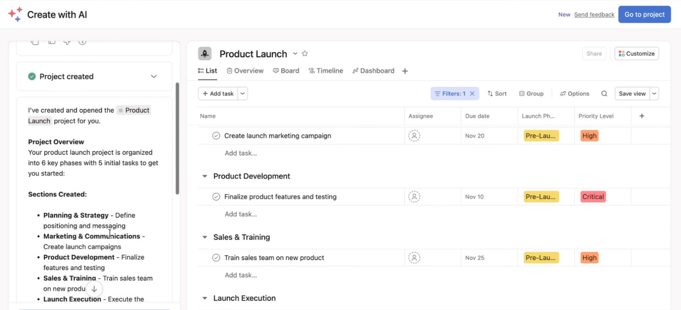Click the Save view button
681x310 pixels.
click(632, 93)
